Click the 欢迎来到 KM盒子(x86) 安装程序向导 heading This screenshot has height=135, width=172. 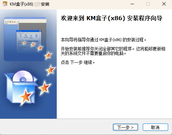coord(111,18)
